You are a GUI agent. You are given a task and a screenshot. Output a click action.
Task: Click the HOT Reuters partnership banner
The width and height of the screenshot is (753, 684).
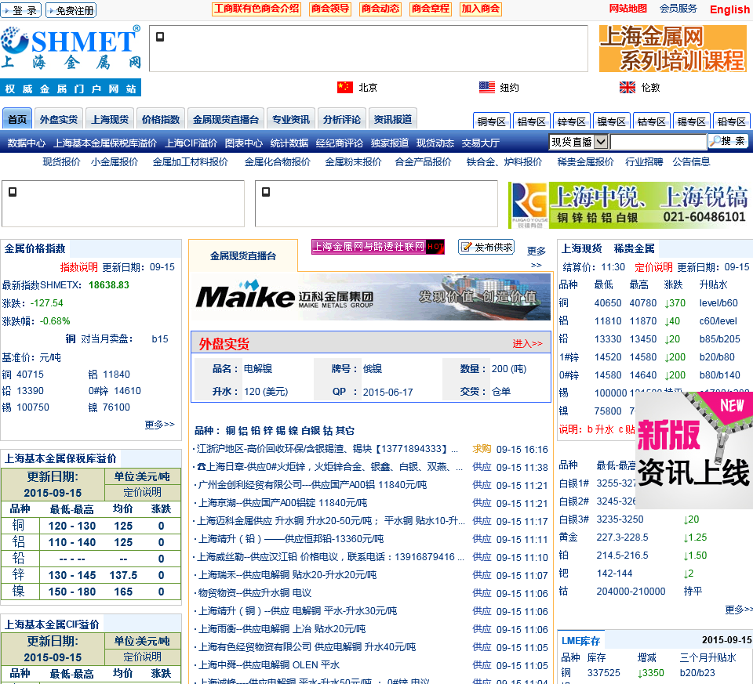(x=378, y=247)
